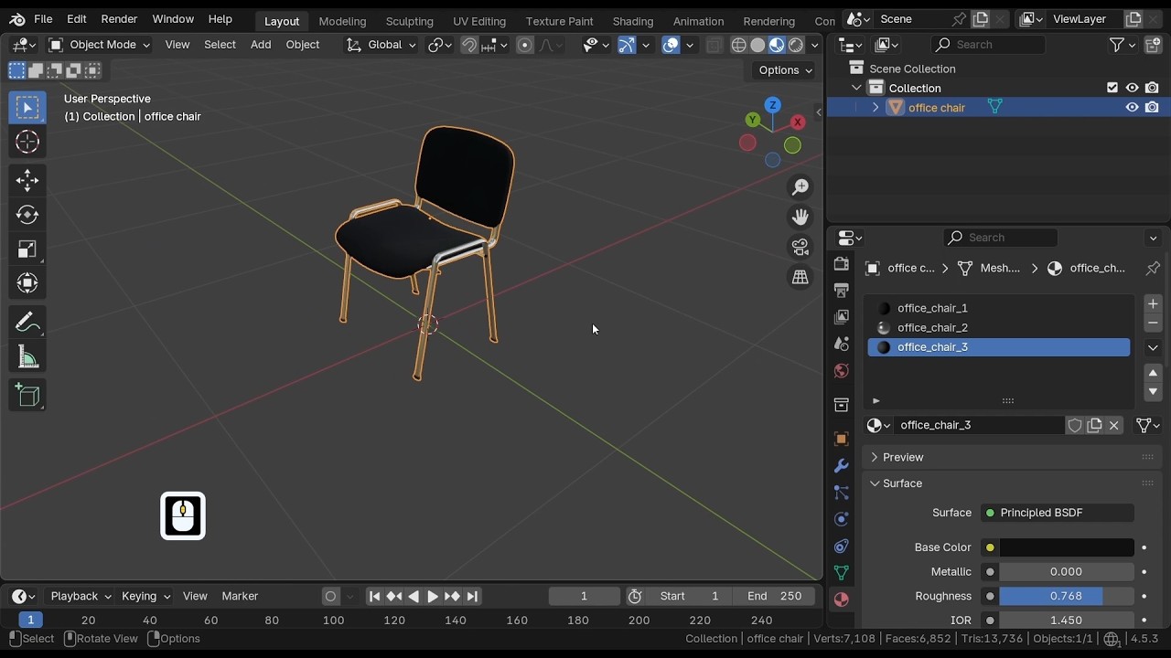The width and height of the screenshot is (1171, 658).
Task: Open the Object properties tab
Action: tap(841, 440)
